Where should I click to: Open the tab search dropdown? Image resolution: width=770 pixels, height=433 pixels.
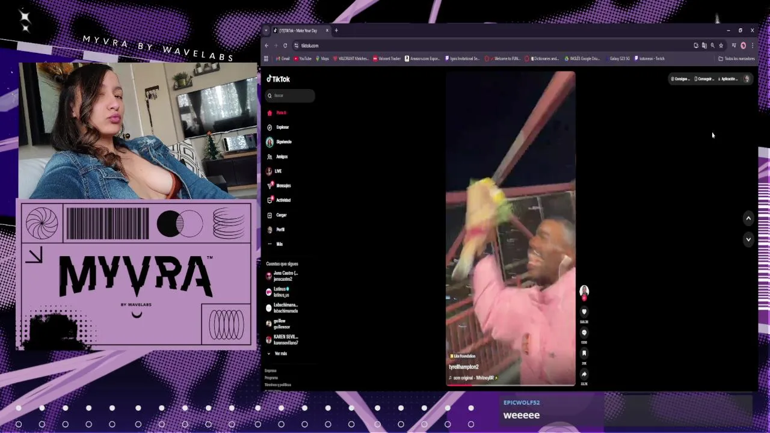pyautogui.click(x=266, y=31)
